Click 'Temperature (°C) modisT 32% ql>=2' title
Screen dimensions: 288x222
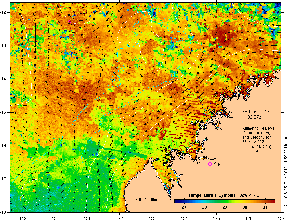click(224, 195)
